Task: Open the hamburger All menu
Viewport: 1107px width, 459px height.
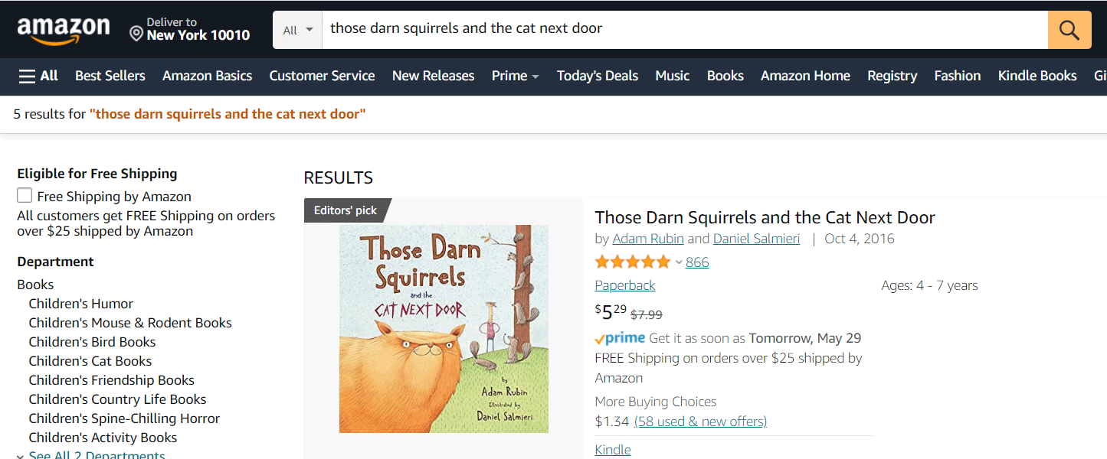Action: [38, 76]
